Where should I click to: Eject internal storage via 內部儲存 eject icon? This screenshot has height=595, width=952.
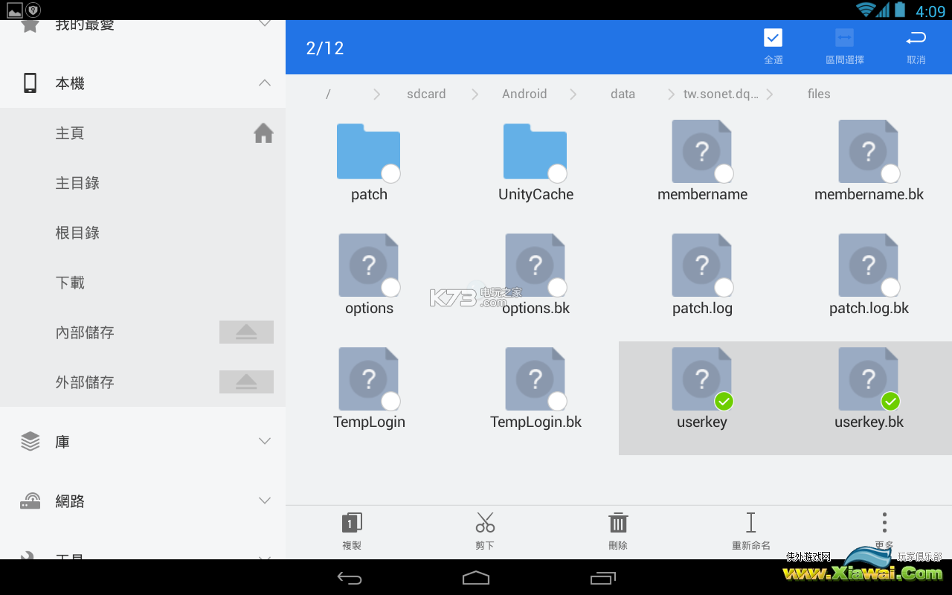tap(246, 332)
